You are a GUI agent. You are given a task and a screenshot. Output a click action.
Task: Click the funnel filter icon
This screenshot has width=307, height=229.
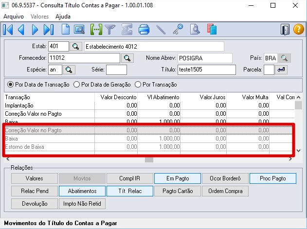point(110,30)
